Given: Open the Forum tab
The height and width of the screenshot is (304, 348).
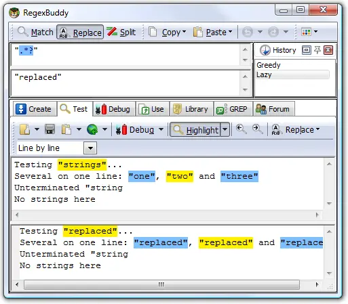Looking at the screenshot, I should coord(274,109).
